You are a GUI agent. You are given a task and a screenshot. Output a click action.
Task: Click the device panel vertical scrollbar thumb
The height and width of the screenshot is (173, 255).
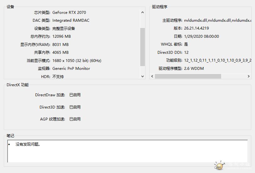coord(143,47)
